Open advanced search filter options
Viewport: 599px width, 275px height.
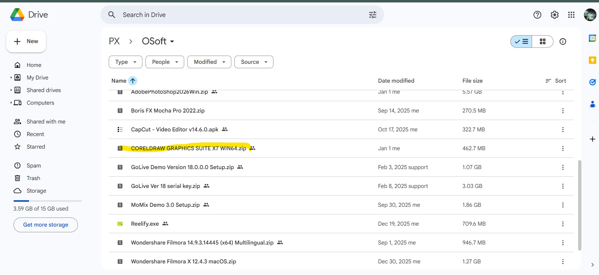372,15
